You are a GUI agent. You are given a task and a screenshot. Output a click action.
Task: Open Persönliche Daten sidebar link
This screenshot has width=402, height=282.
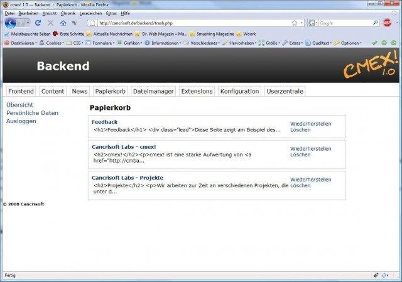pos(32,113)
